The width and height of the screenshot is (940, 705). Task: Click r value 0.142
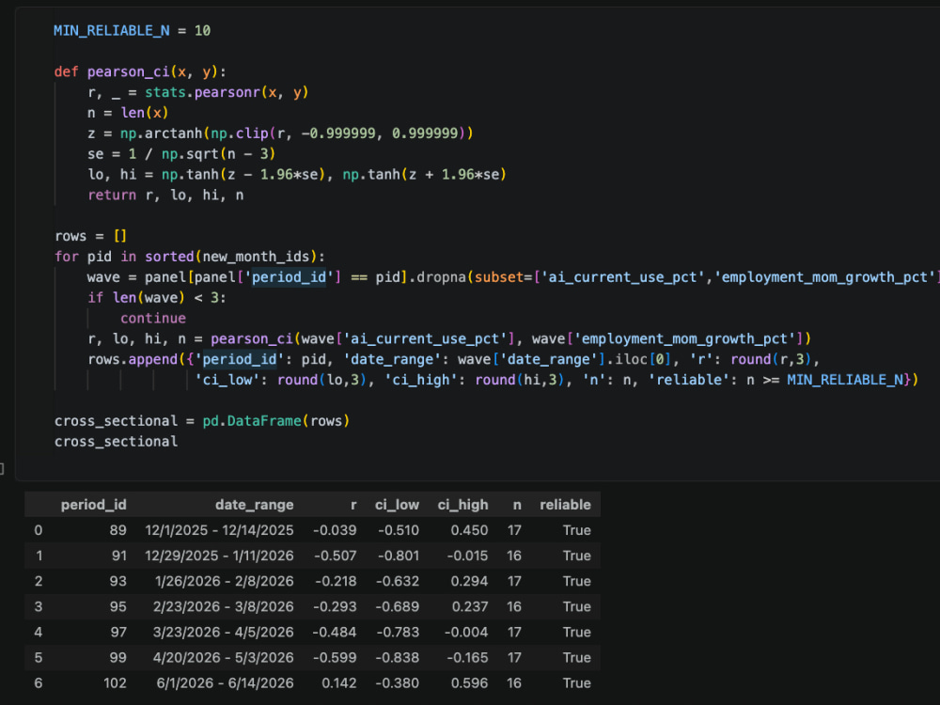coord(338,682)
